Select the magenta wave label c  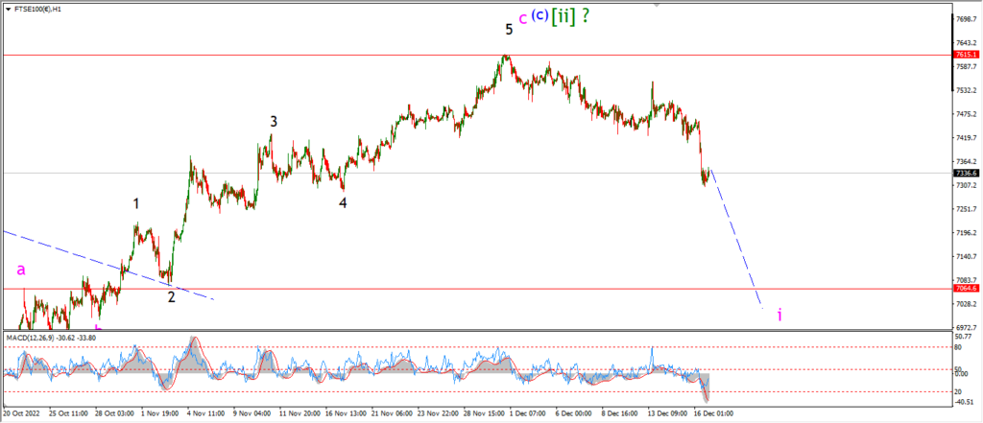523,19
